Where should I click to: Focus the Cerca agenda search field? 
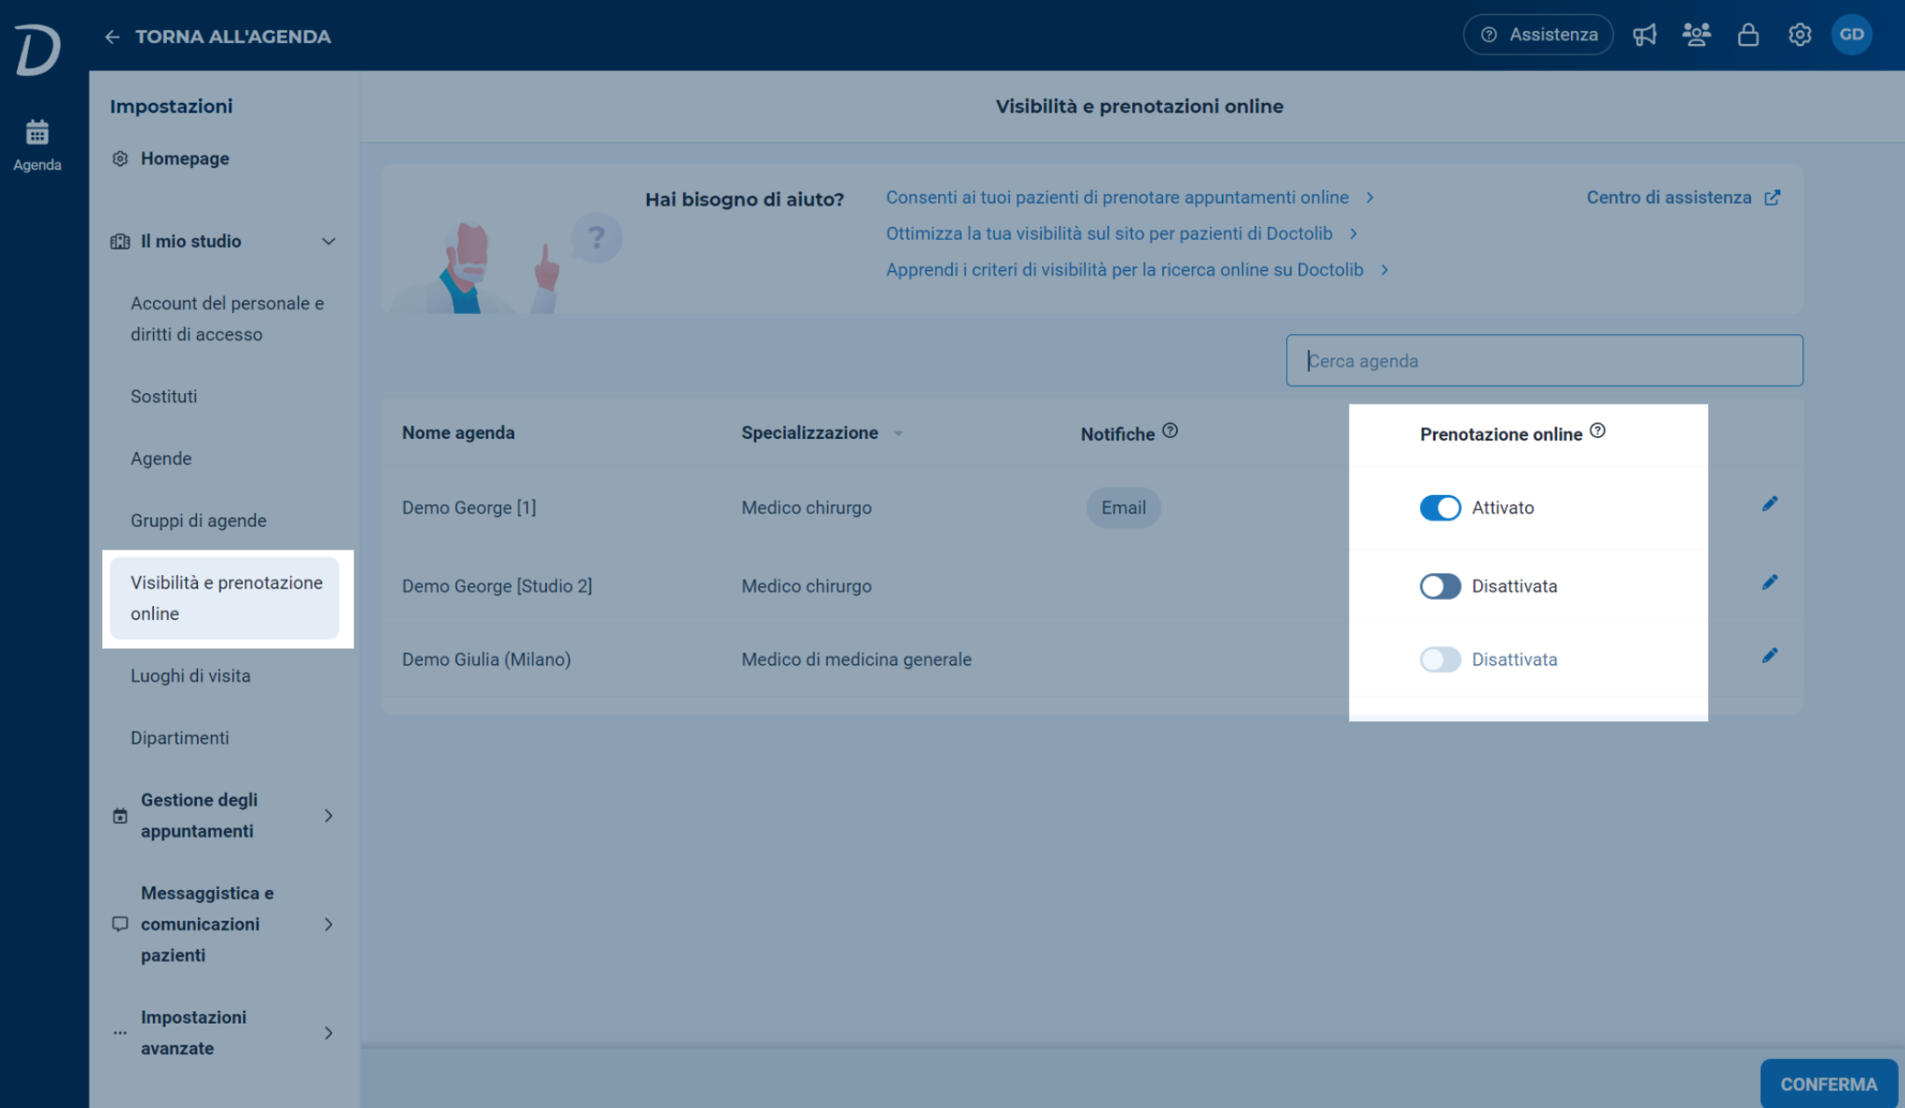coord(1545,361)
